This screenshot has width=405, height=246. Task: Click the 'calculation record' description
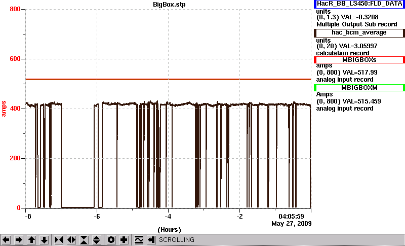(343, 53)
